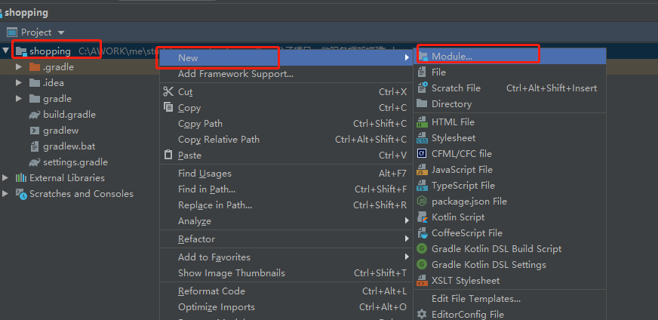Click the XSLT Stylesheet icon

click(x=422, y=281)
